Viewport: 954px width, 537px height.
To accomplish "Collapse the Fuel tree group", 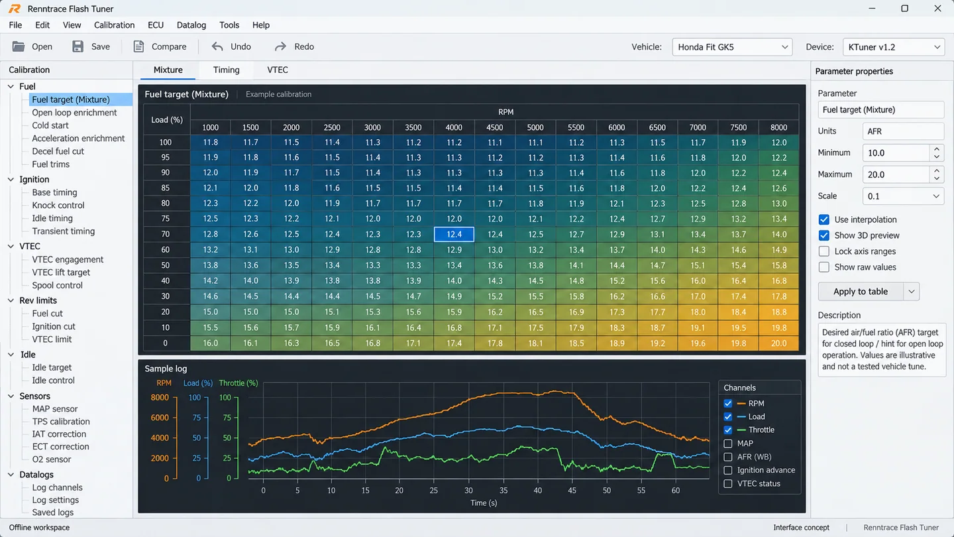I will [x=11, y=86].
